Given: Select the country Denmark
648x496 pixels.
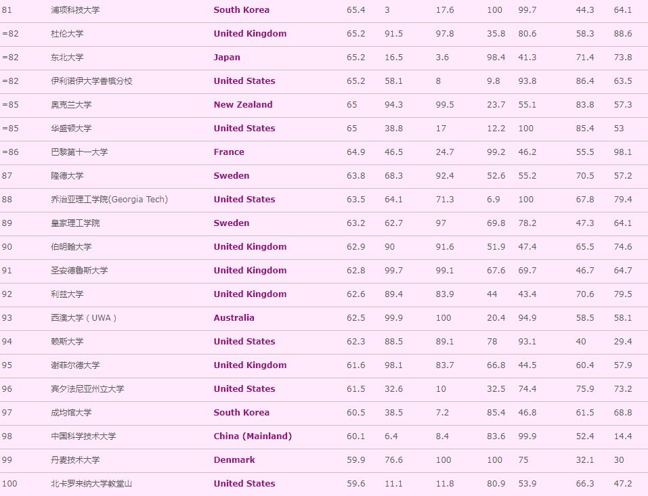Looking at the screenshot, I should 234,459.
